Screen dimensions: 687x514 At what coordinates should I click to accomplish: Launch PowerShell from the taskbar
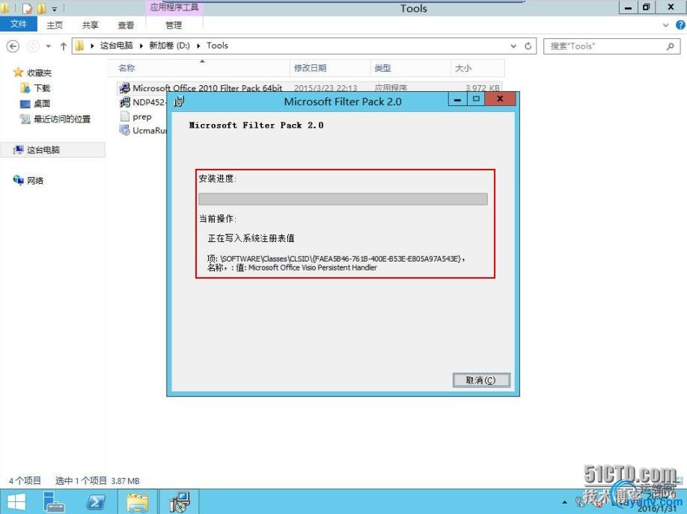[96, 502]
